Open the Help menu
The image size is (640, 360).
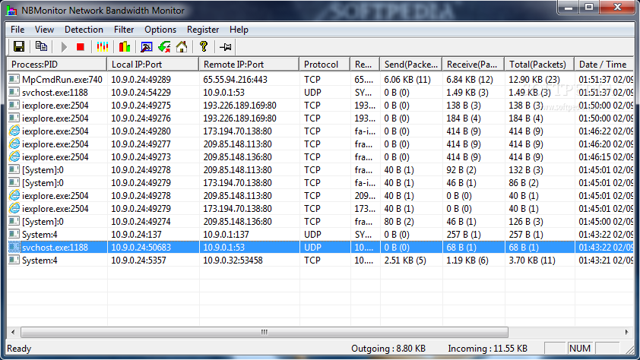pyautogui.click(x=239, y=30)
